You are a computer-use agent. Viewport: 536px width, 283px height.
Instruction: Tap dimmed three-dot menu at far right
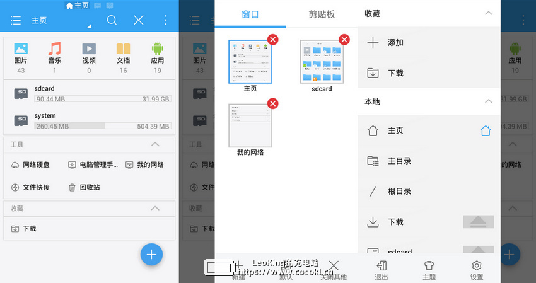point(523,20)
